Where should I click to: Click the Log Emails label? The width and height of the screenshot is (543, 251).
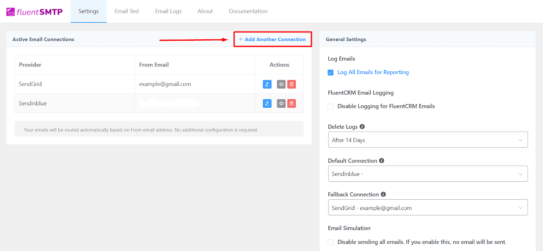341,59
